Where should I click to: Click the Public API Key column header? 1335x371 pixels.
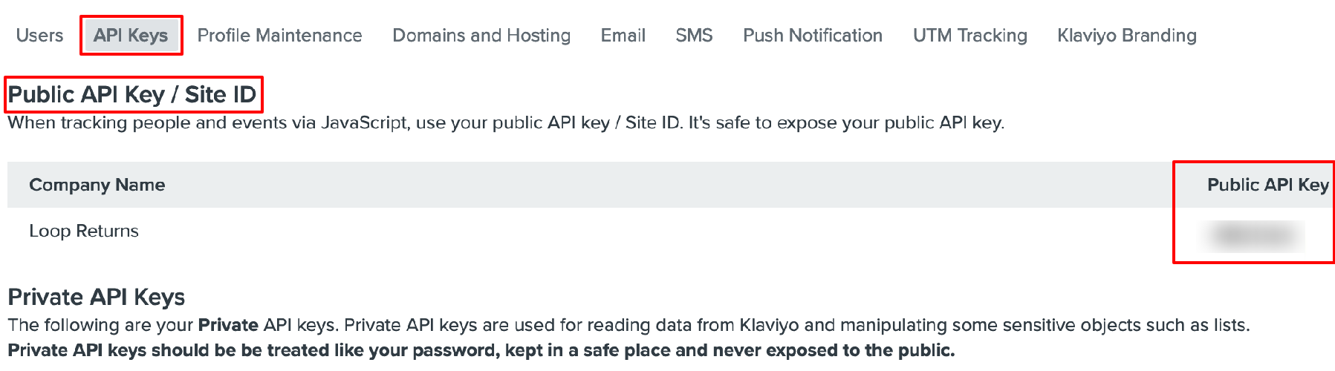click(1267, 185)
